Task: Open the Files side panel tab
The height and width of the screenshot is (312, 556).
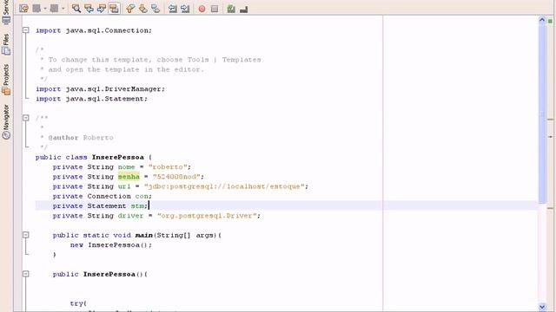Action: pyautogui.click(x=6, y=44)
